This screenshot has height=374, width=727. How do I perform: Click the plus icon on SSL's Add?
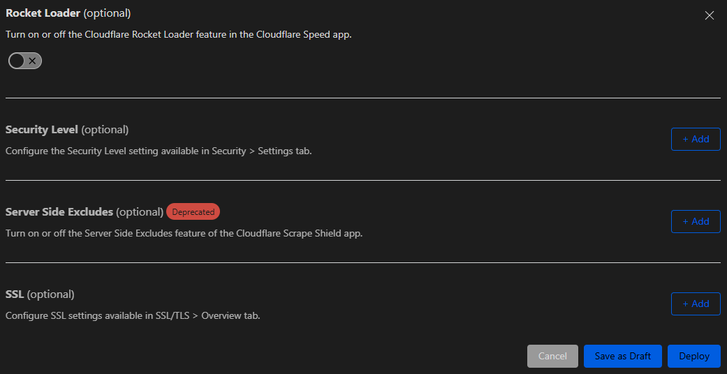pyautogui.click(x=685, y=304)
